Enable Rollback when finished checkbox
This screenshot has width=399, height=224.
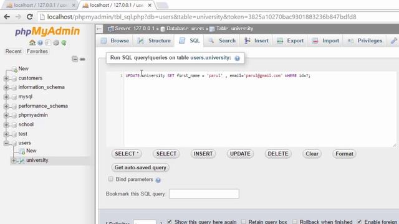click(x=295, y=222)
